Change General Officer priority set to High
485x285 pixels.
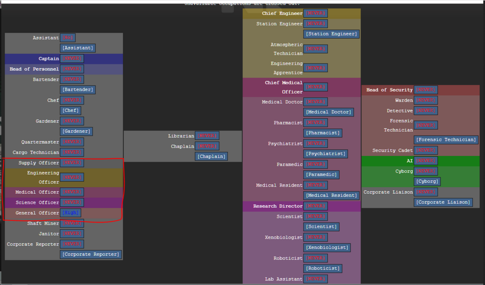70,213
